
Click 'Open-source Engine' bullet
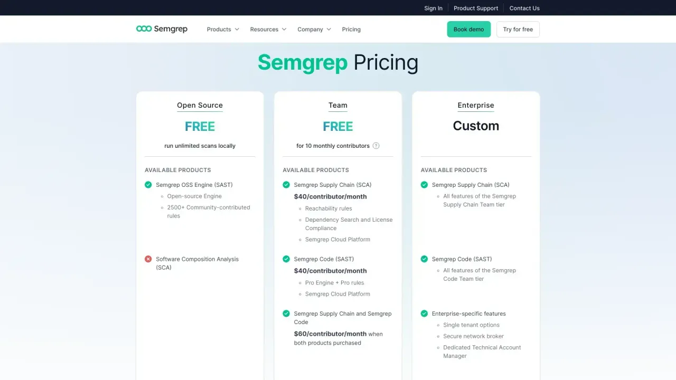pyautogui.click(x=194, y=196)
